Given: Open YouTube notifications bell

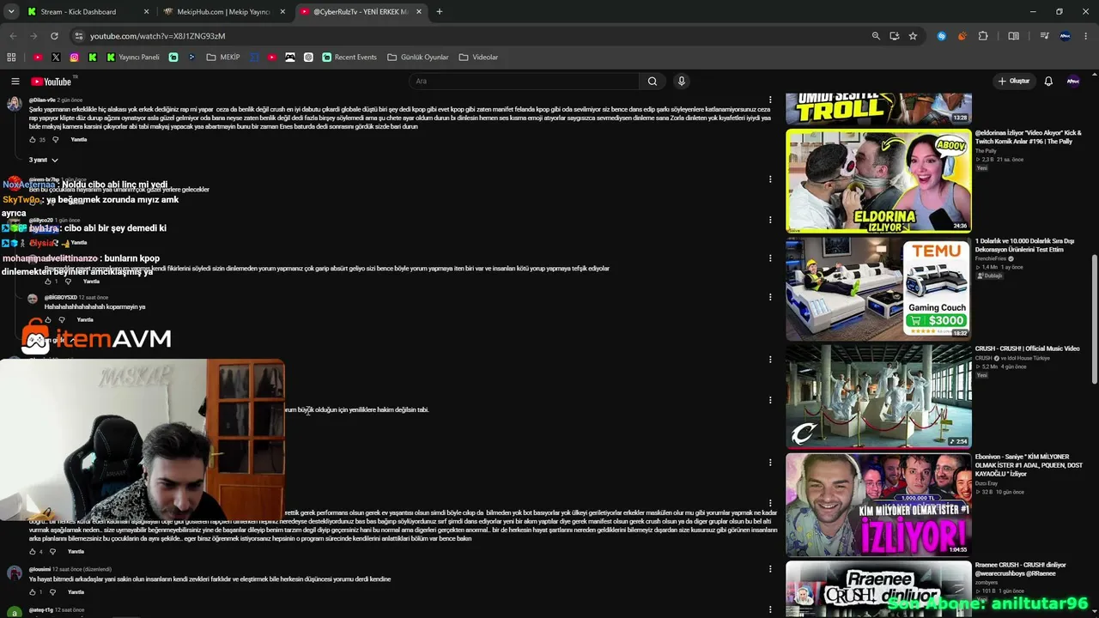Looking at the screenshot, I should coord(1048,82).
